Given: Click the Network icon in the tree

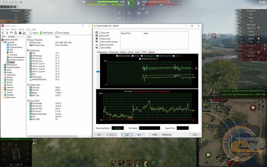Looking at the screenshot, I should pyautogui.click(x=5, y=80).
